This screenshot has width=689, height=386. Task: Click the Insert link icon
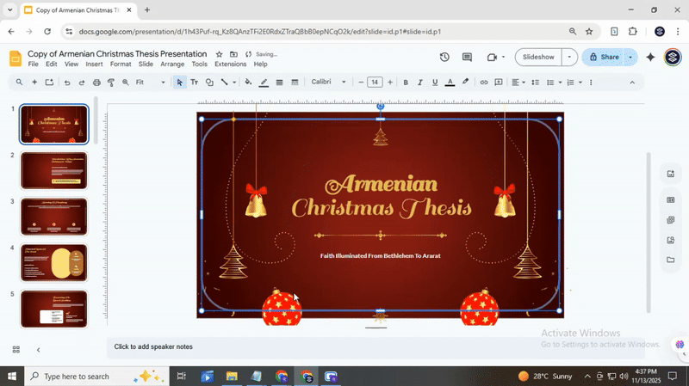(x=484, y=83)
